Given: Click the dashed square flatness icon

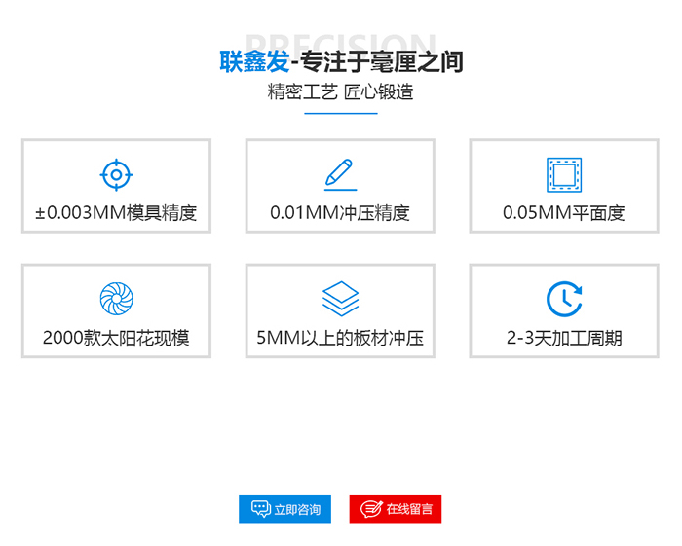Looking at the screenshot, I should pyautogui.click(x=564, y=175).
